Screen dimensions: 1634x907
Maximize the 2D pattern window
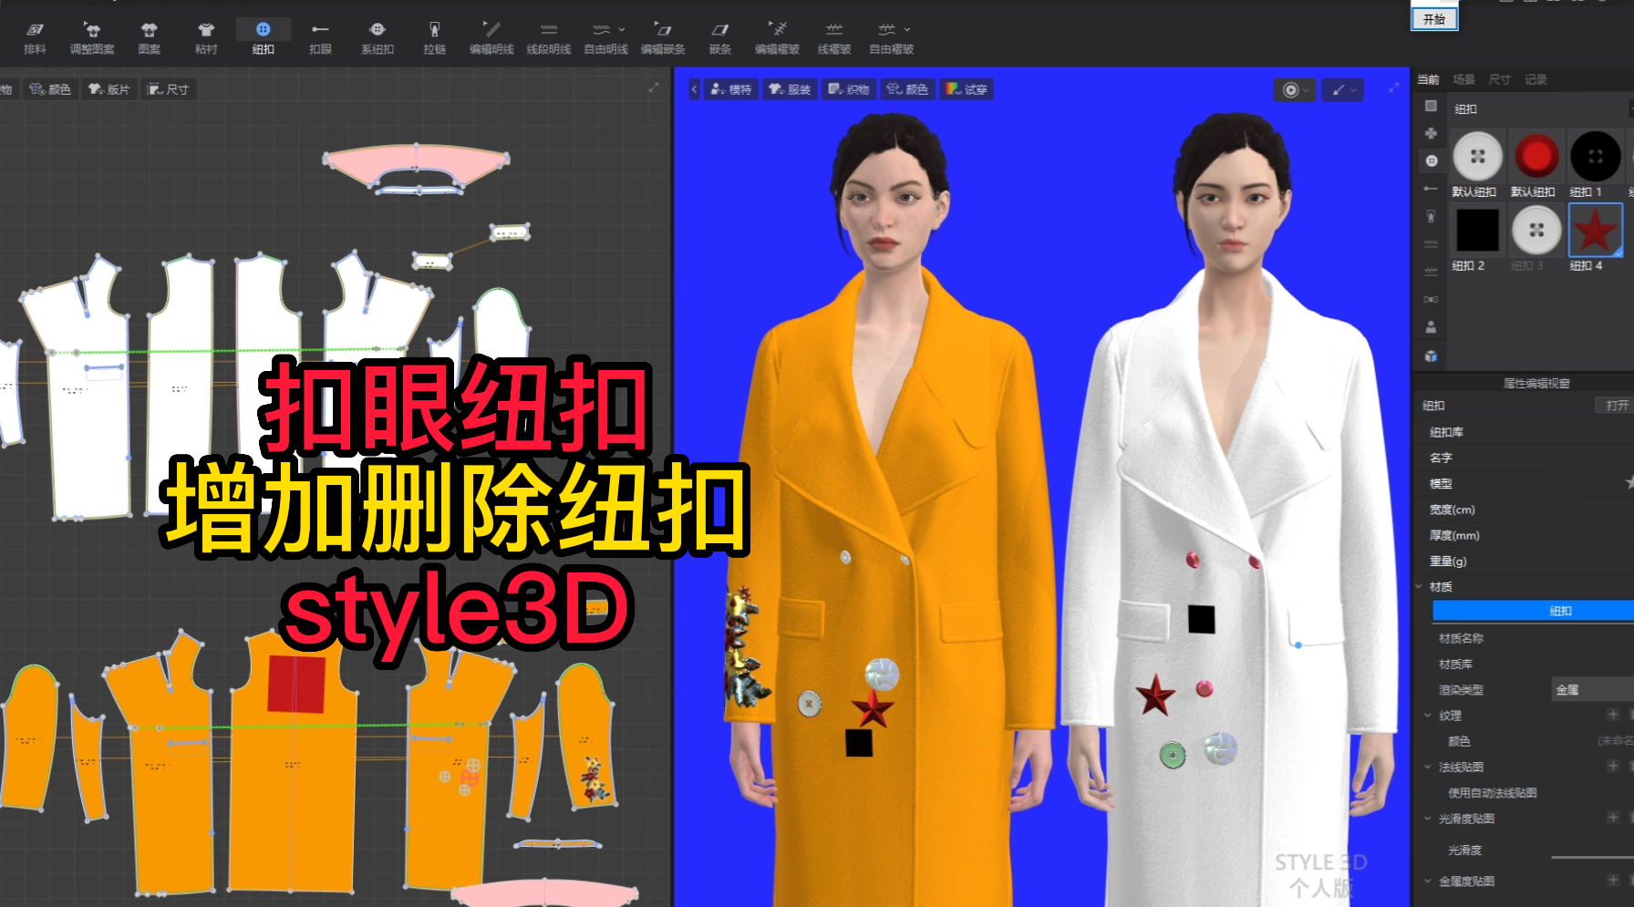pyautogui.click(x=654, y=88)
